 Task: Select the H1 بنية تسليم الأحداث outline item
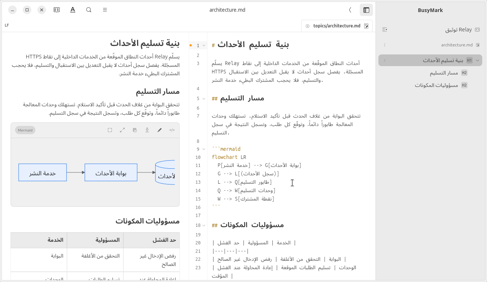pyautogui.click(x=430, y=60)
